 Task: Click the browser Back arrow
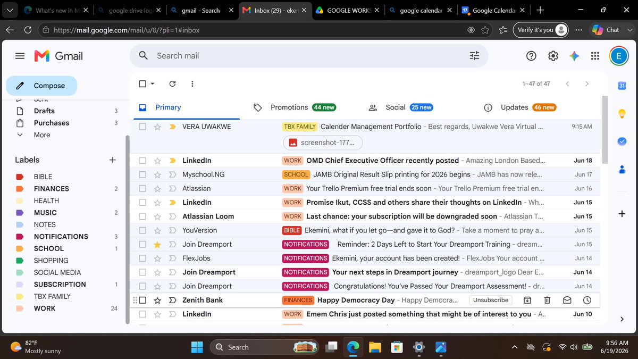coord(10,30)
